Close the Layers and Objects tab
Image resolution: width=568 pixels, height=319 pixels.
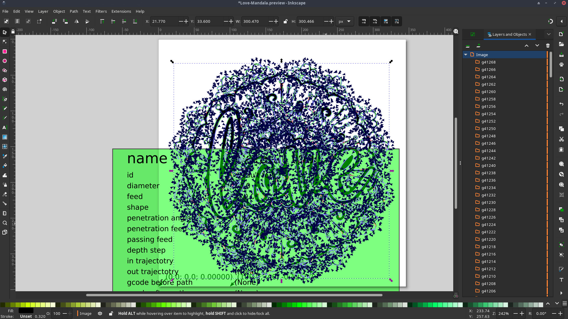pos(530,34)
